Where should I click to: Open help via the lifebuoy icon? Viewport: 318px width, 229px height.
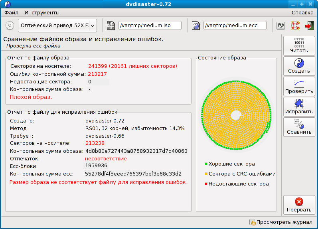295,26
